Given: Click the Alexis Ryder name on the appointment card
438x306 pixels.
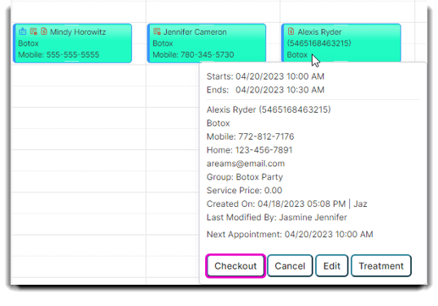Looking at the screenshot, I should [319, 32].
